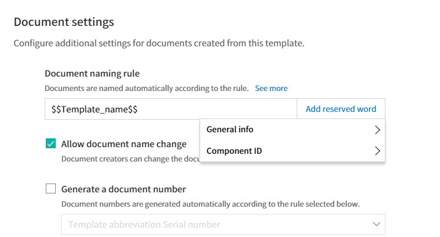
Task: Click the Configure additional settings subtitle text
Action: coord(159,44)
